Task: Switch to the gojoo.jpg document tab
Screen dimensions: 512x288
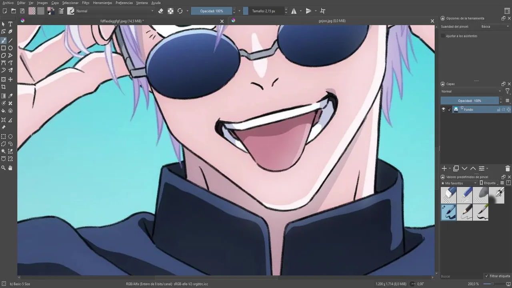Action: coord(332,21)
